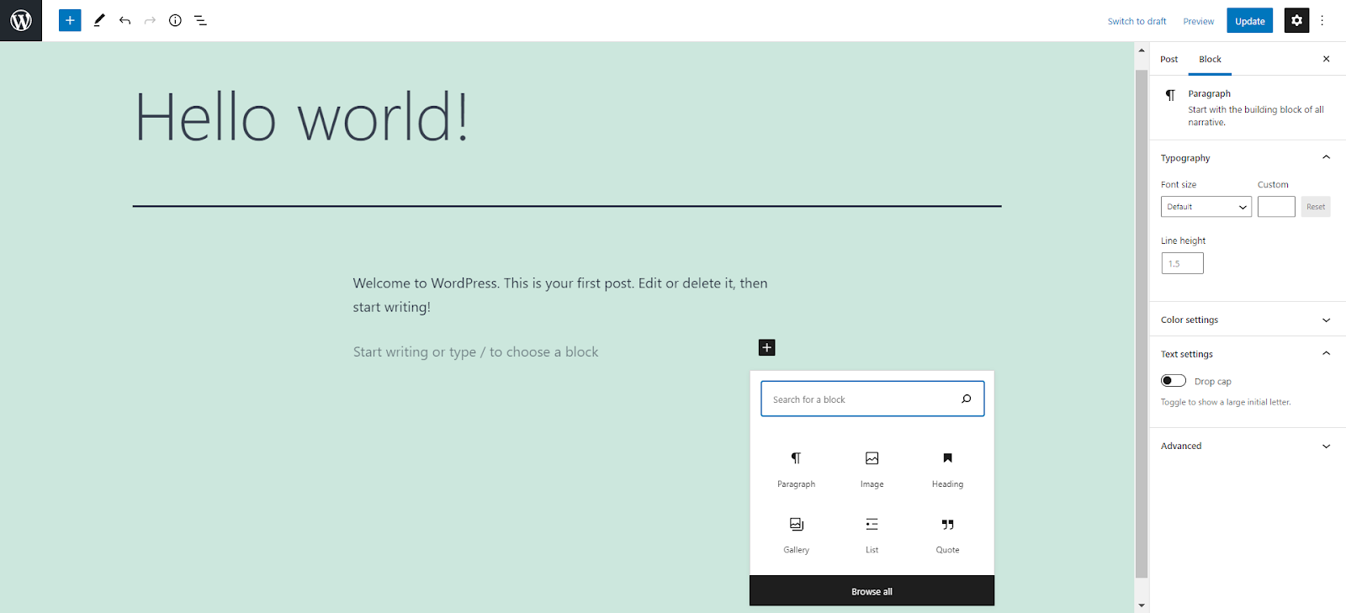Focus the Search for a block field
The width and height of the screenshot is (1346, 613).
point(872,399)
